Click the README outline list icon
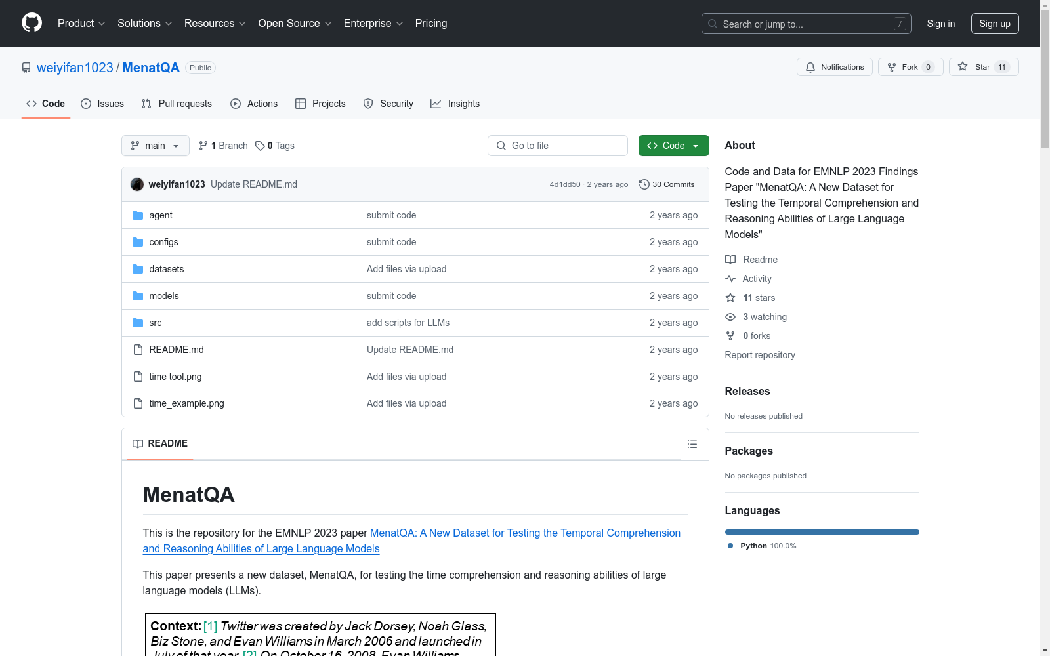 point(692,444)
